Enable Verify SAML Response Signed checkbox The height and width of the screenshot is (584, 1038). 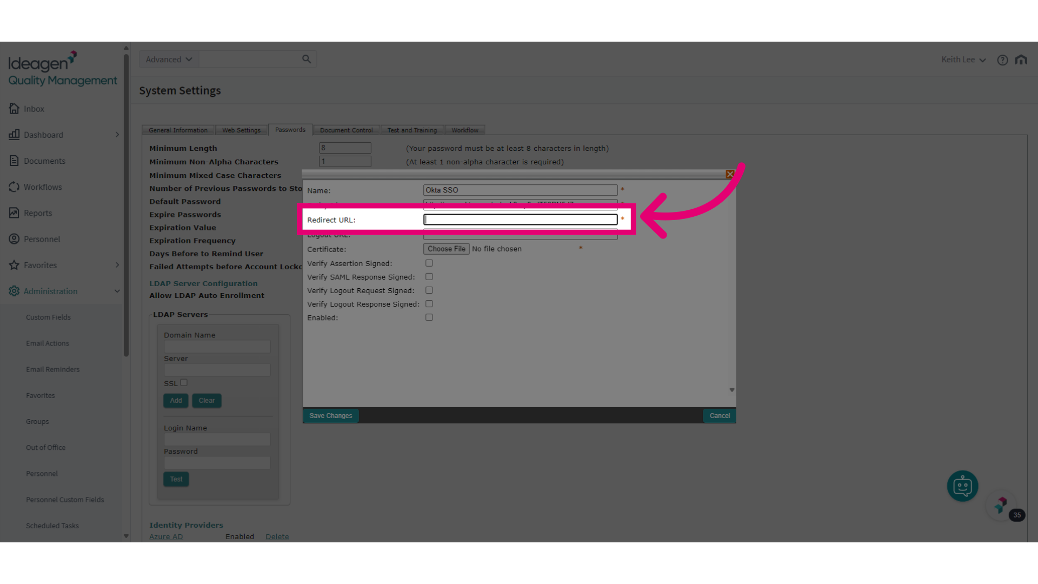(429, 277)
